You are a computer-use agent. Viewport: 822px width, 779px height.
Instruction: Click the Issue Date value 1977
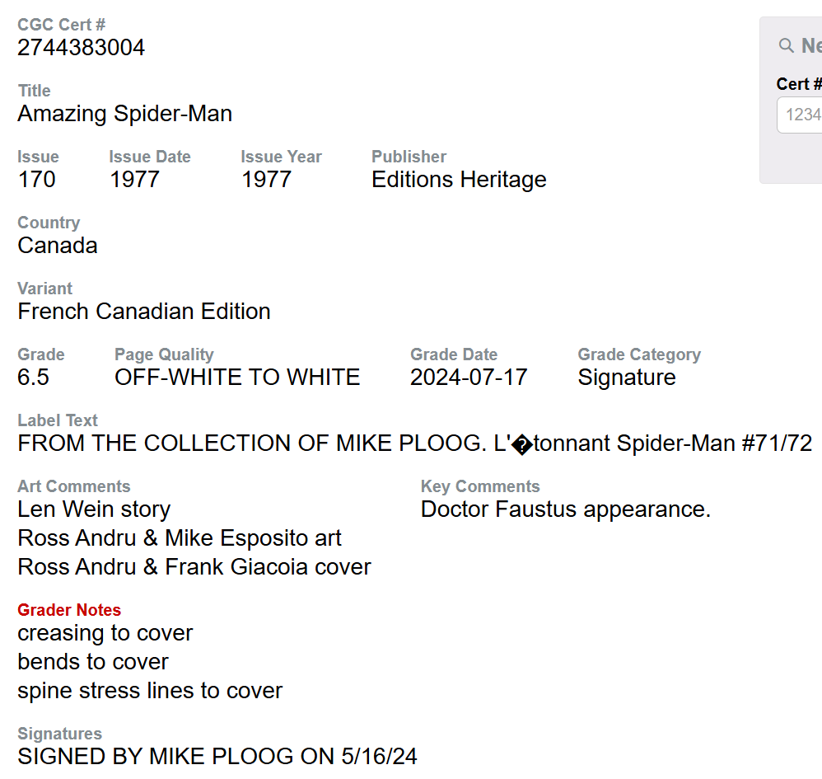click(x=134, y=180)
